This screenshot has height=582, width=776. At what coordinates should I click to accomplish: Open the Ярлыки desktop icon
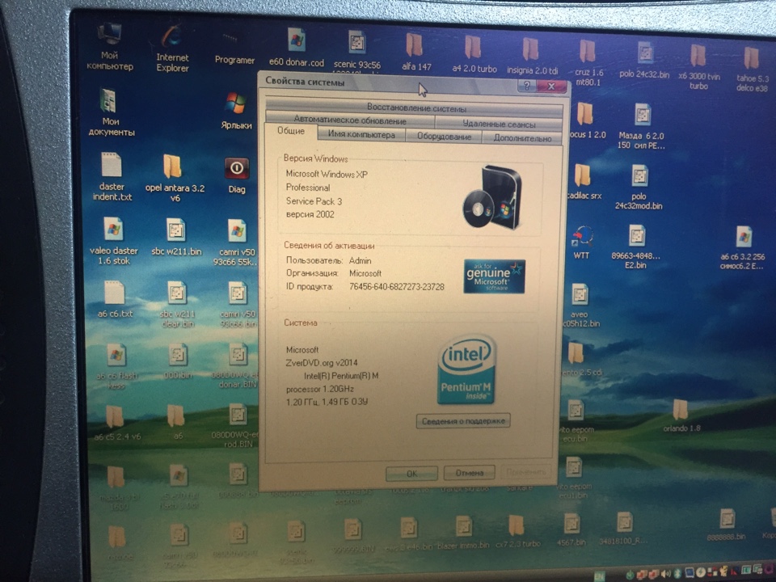pos(235,103)
